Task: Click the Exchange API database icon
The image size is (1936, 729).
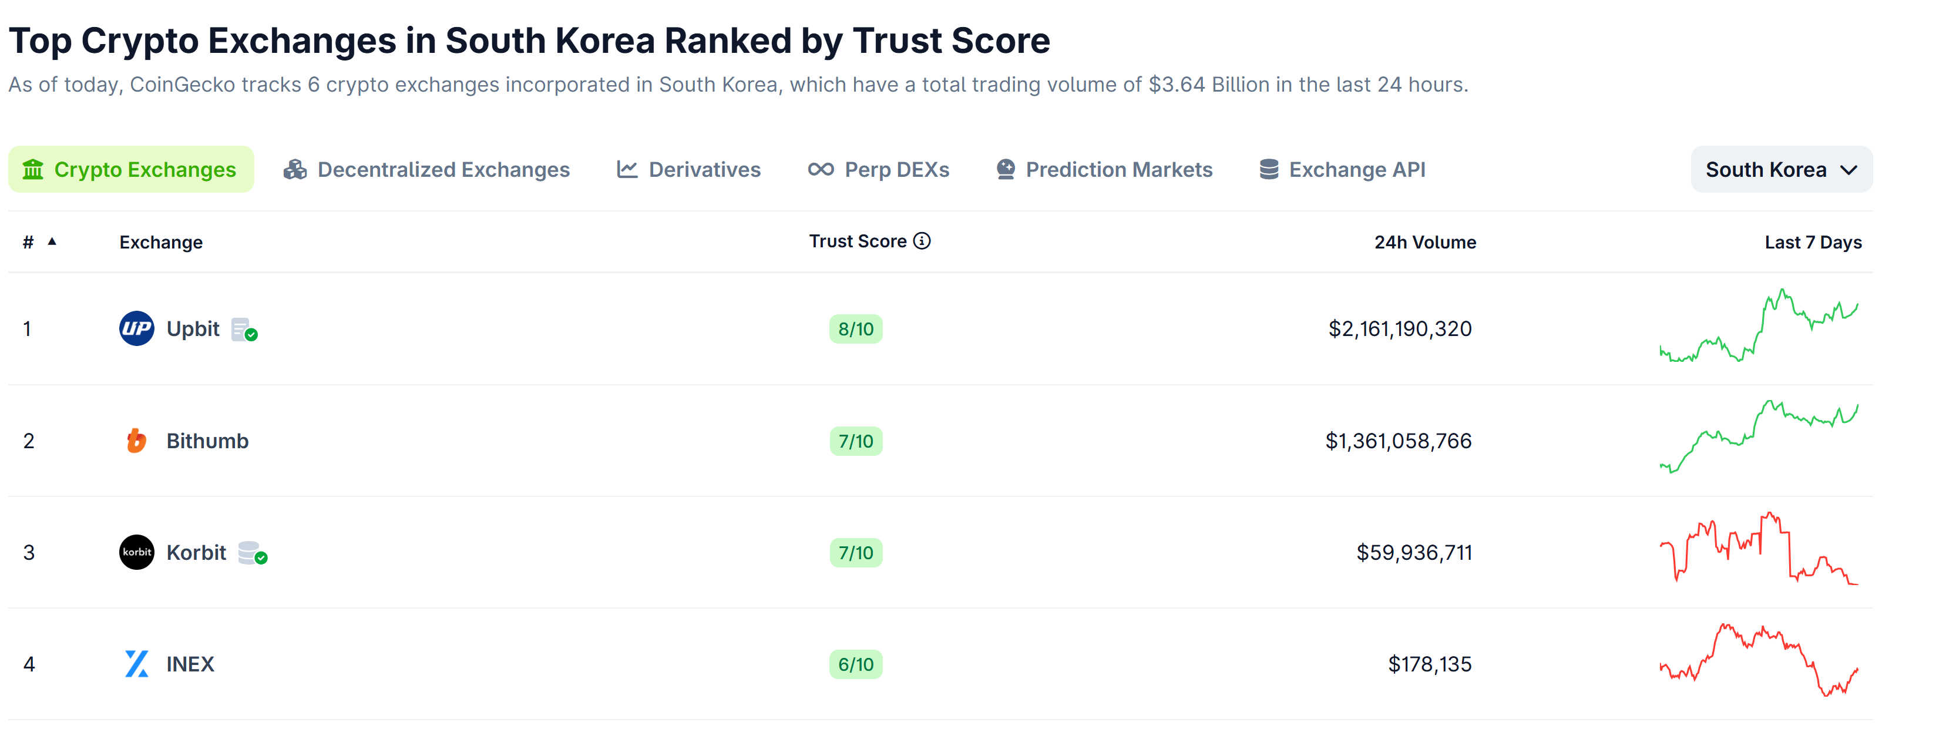Action: (x=1269, y=169)
